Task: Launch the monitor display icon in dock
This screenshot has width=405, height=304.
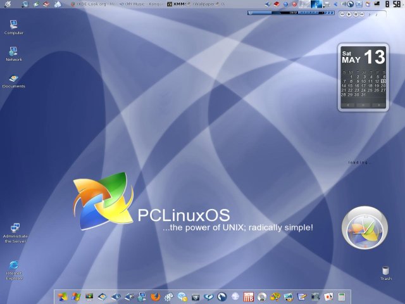Action: (x=89, y=297)
